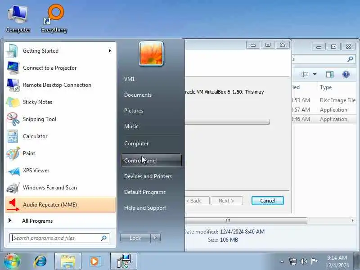Image resolution: width=360 pixels, height=270 pixels.
Task: Open Devices and Printers
Action: point(148,176)
